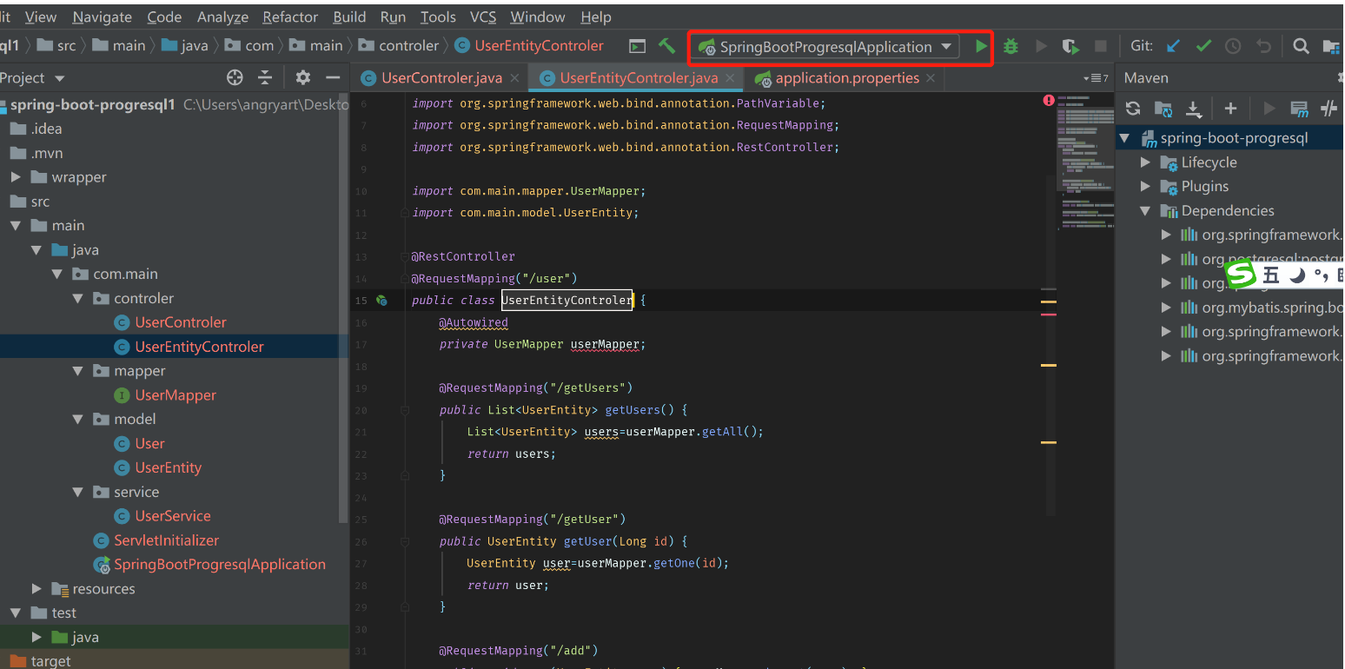This screenshot has width=1345, height=669.
Task: Run with coverage using the shield icon
Action: [x=1070, y=47]
